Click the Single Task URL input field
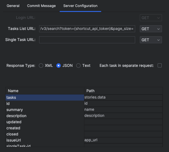The image size is (169, 152). [87, 40]
